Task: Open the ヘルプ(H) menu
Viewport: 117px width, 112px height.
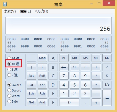Action: 41,11
